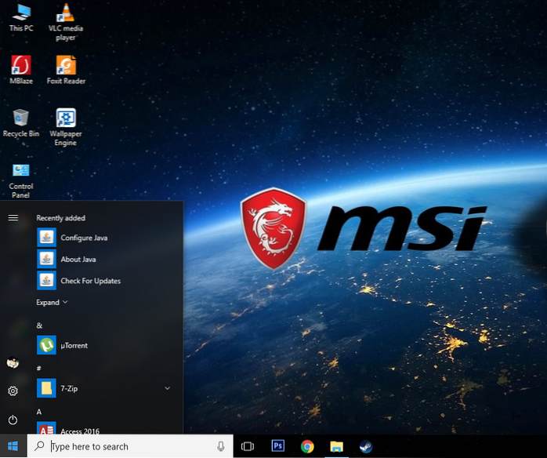
Task: Open Google Chrome in the taskbar
Action: tap(307, 446)
